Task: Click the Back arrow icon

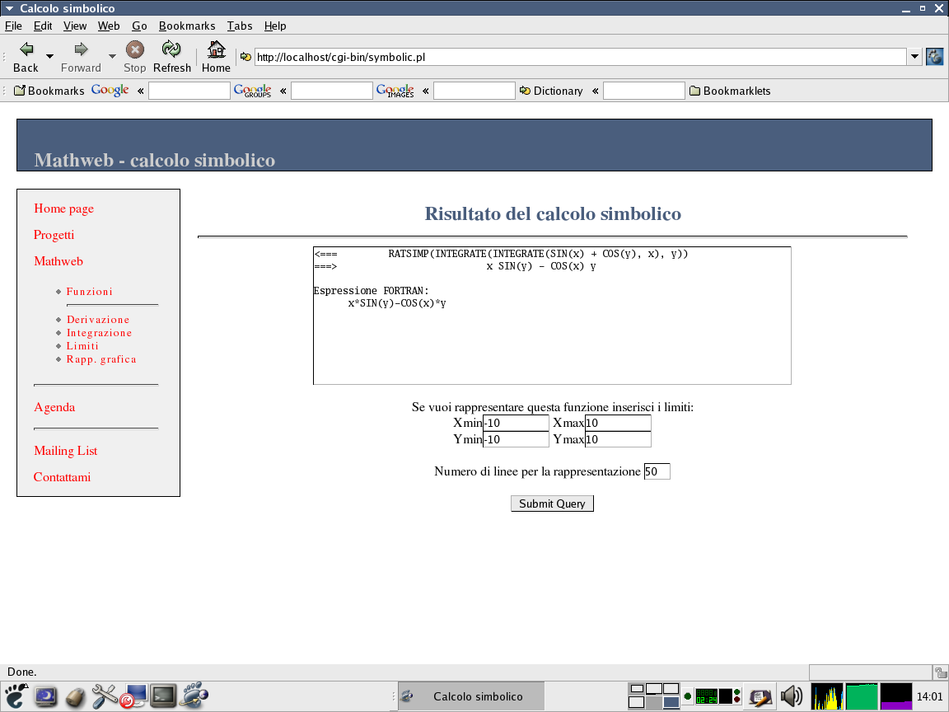Action: (26, 49)
